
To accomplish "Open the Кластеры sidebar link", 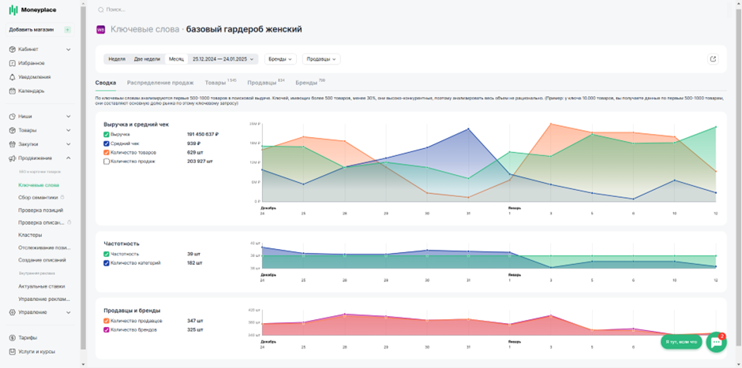I will tap(30, 235).
